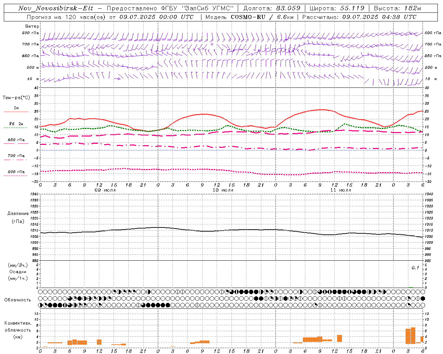The image size is (443, 354).
Task: Click the tallest orange convective cloud bar
Action: pos(413,335)
